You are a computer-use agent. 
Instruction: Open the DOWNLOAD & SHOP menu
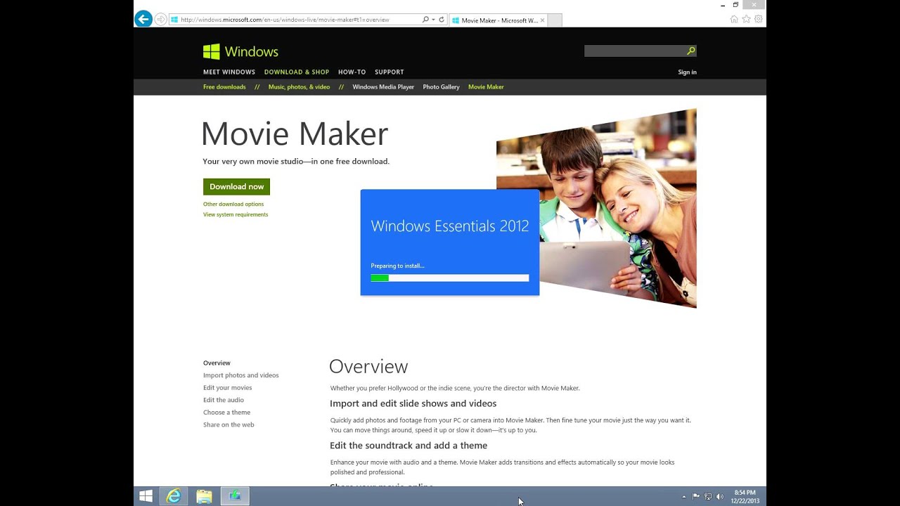pos(297,72)
